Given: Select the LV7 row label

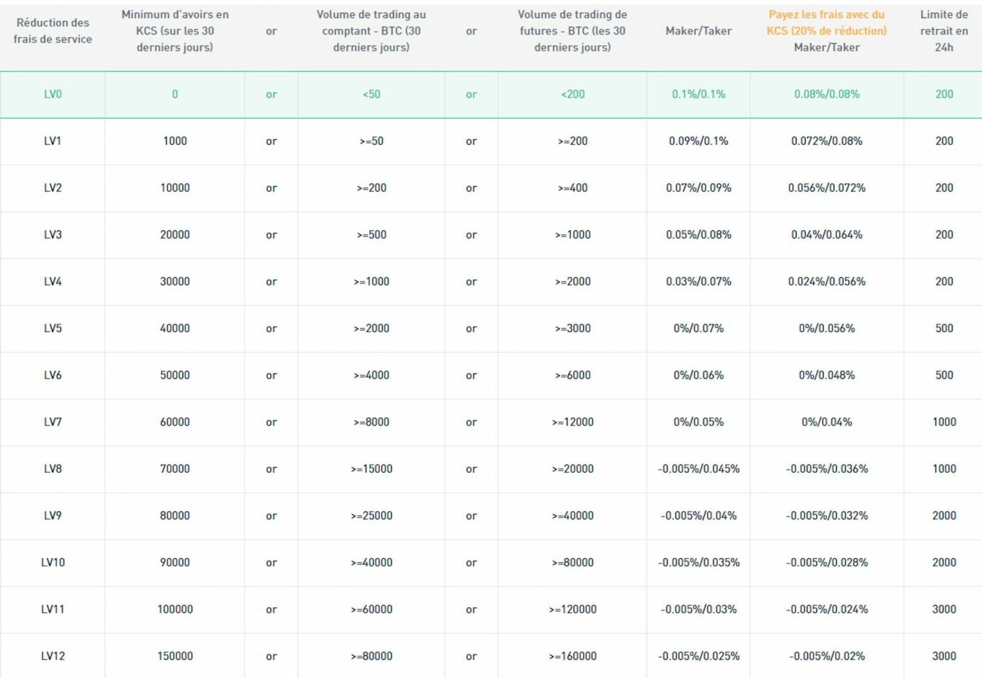Looking at the screenshot, I should (x=53, y=422).
